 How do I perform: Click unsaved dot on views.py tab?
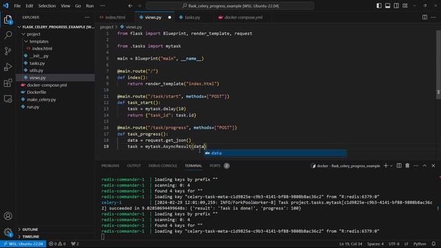point(170,17)
